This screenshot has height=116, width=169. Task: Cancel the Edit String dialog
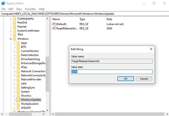(144, 79)
